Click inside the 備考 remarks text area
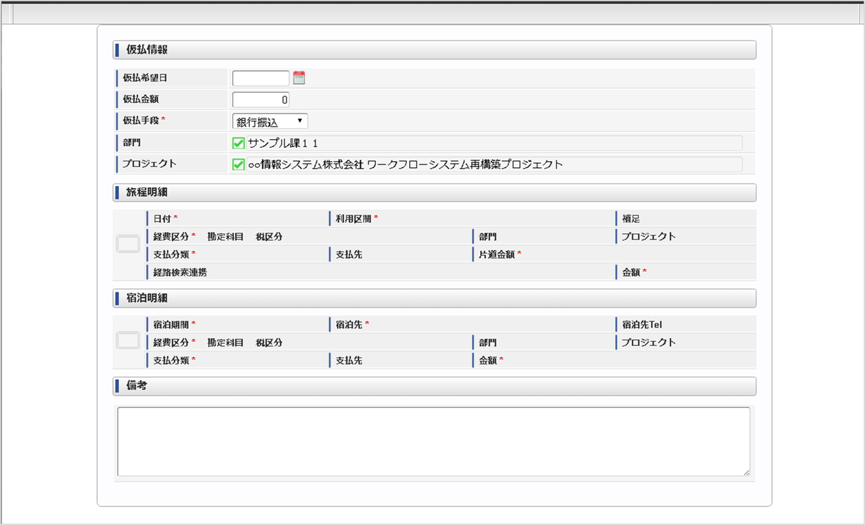The height and width of the screenshot is (525, 865). 432,440
